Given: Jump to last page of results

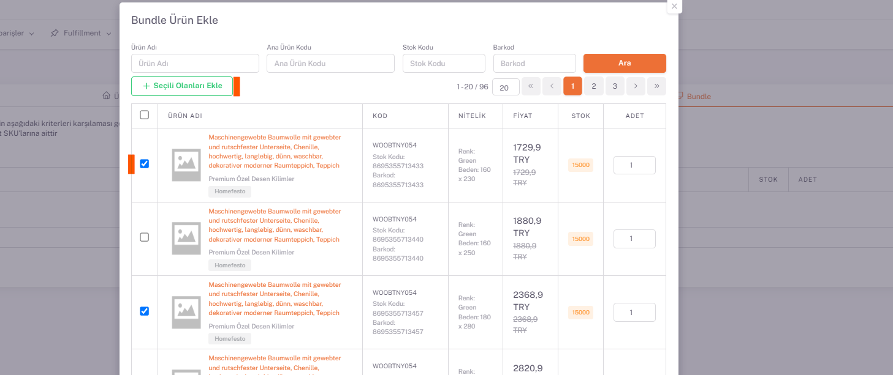Looking at the screenshot, I should tap(656, 86).
